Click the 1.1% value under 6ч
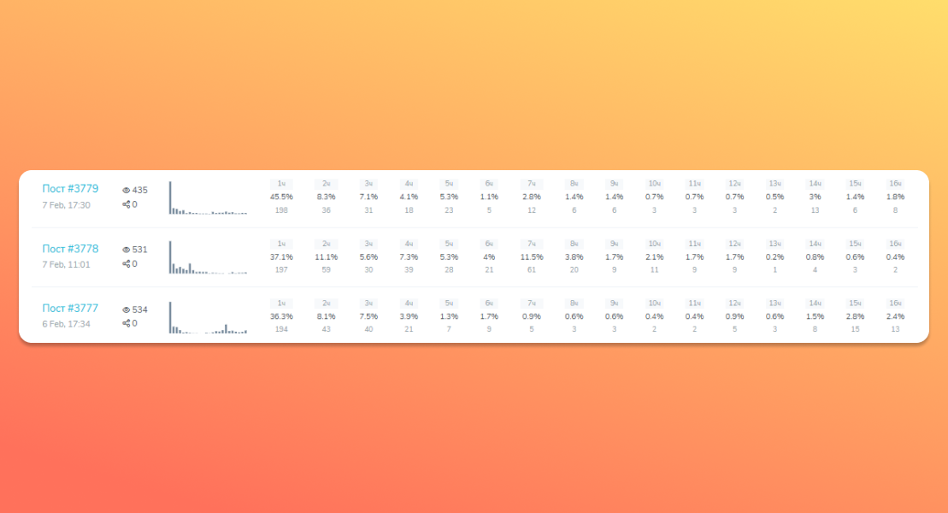This screenshot has height=513, width=948. pyautogui.click(x=489, y=197)
